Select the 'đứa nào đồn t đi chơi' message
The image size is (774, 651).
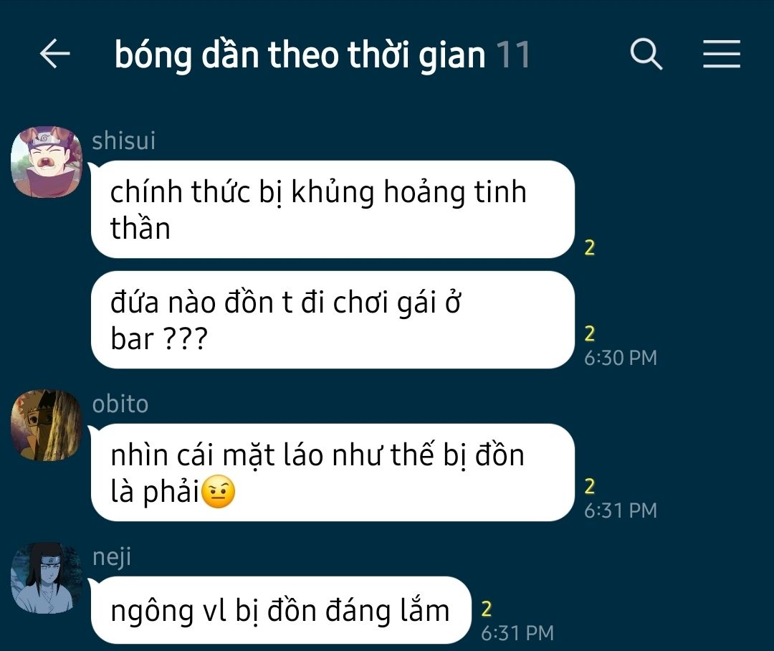click(x=333, y=320)
